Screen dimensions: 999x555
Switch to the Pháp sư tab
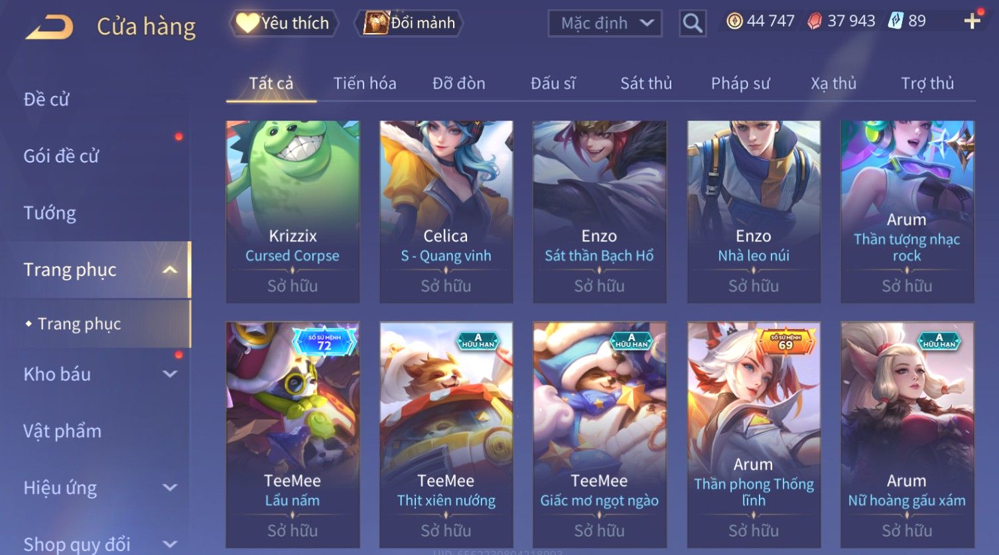[740, 84]
